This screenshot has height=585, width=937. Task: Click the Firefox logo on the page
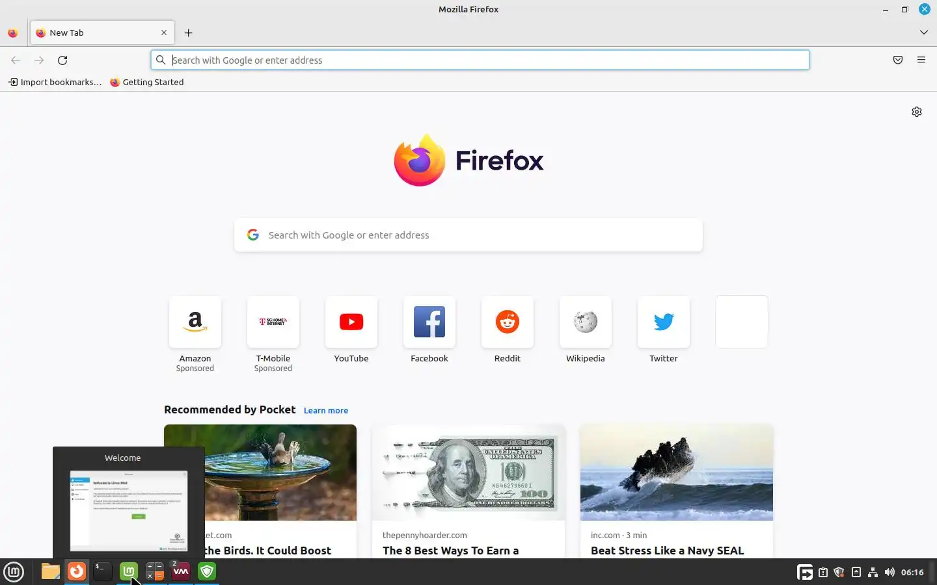click(468, 160)
